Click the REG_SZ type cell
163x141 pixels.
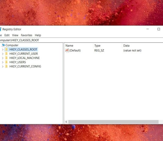click(99, 50)
